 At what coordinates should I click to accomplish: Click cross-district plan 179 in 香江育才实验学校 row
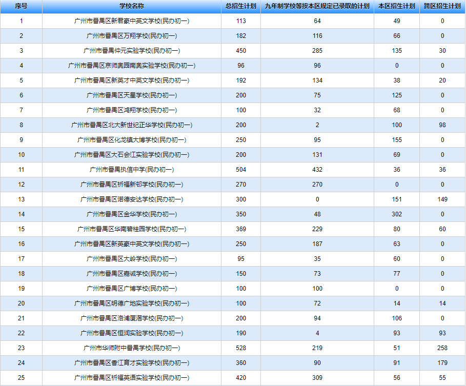(x=442, y=363)
